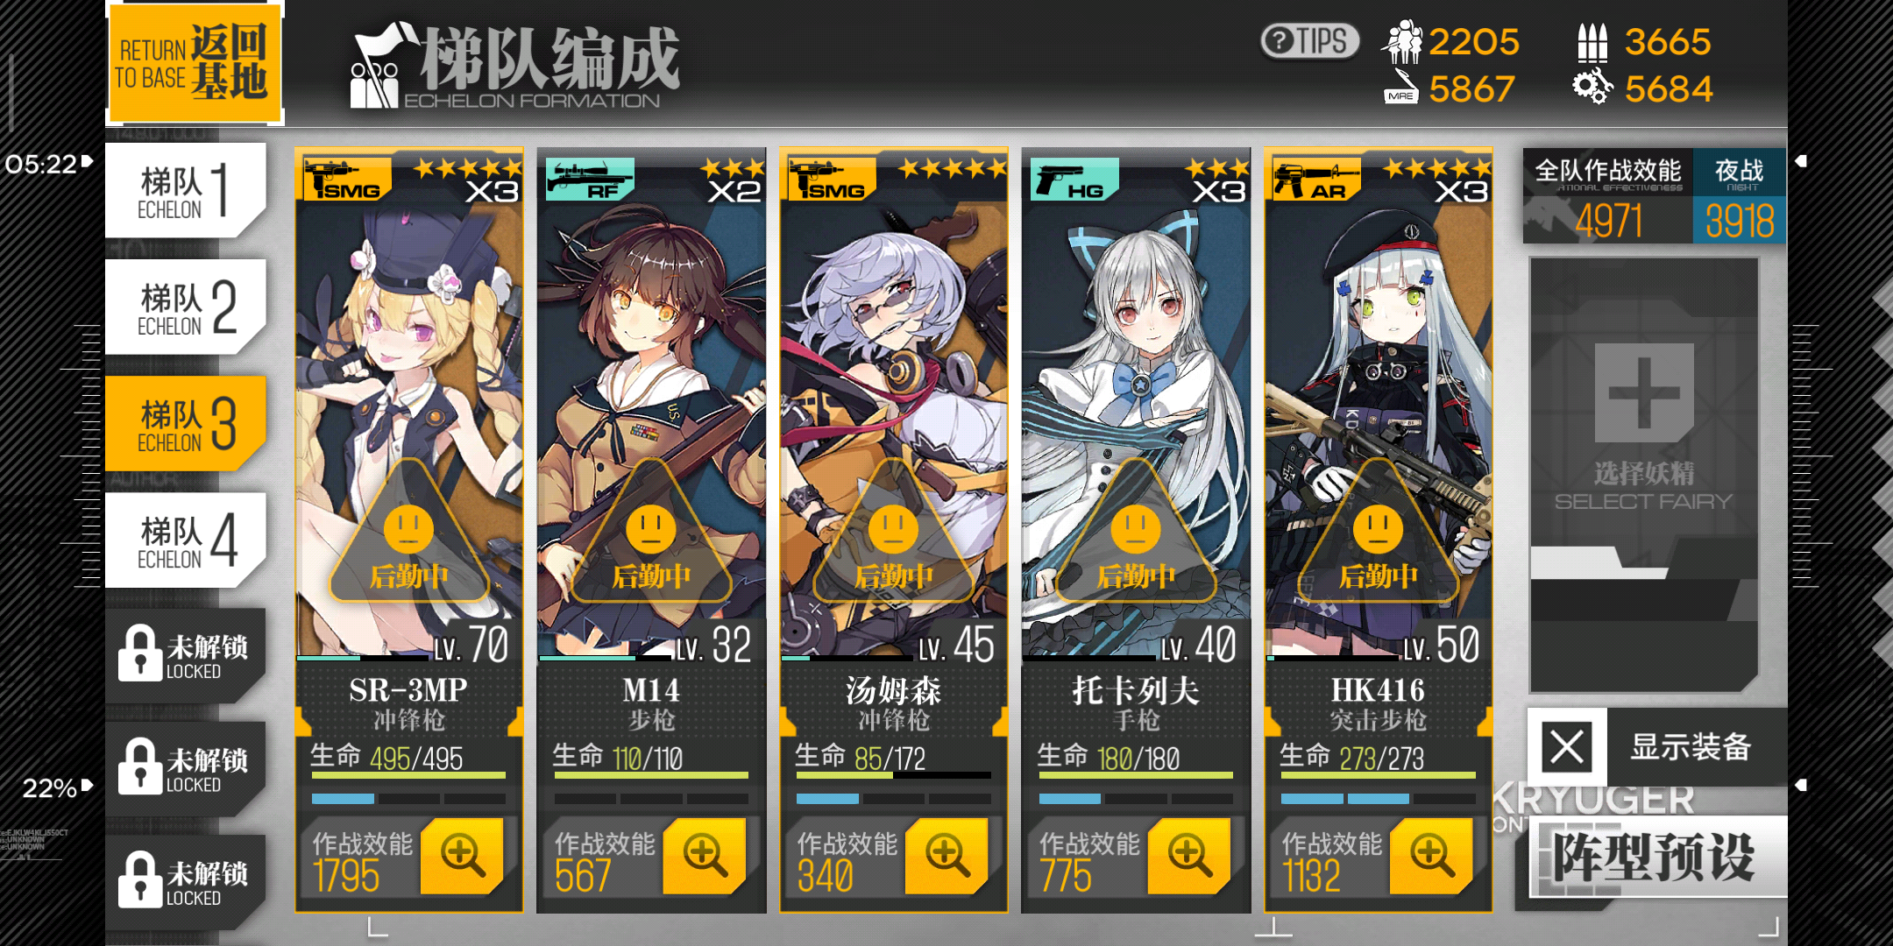Open the 阵型预设 formation preset button
Image resolution: width=1893 pixels, height=946 pixels.
click(x=1658, y=856)
